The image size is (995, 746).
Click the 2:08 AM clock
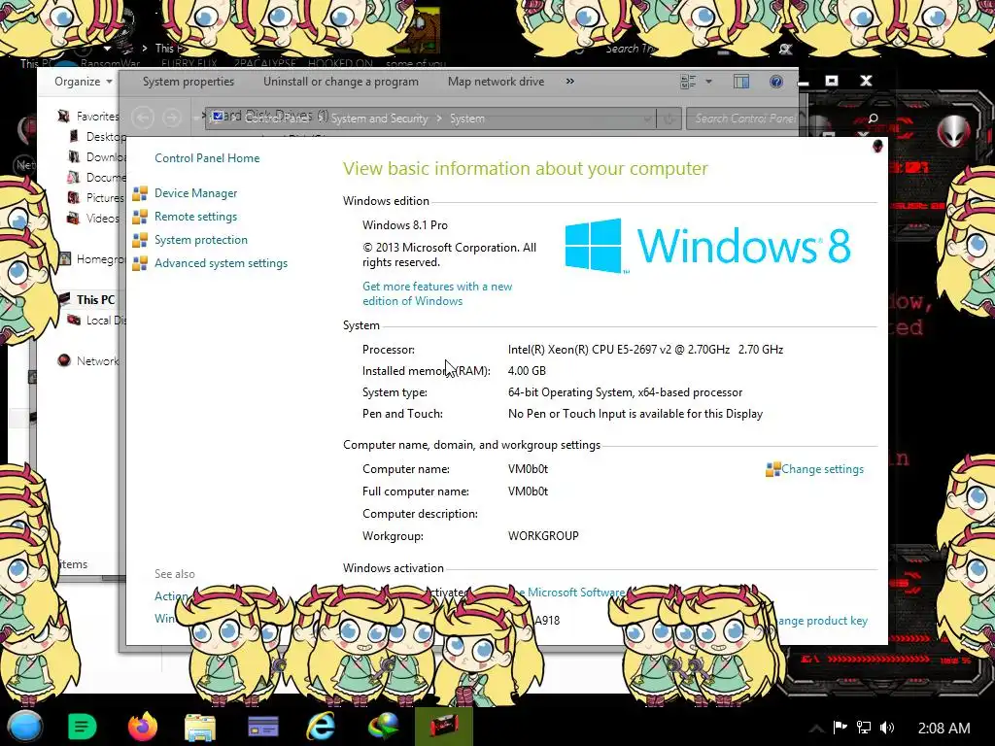944,729
